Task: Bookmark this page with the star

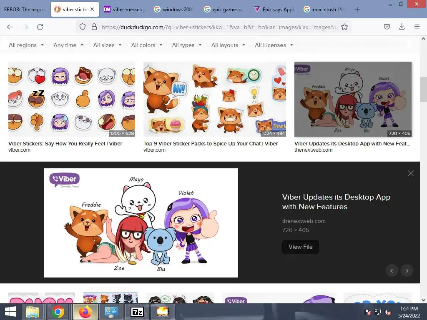Action: (x=344, y=27)
